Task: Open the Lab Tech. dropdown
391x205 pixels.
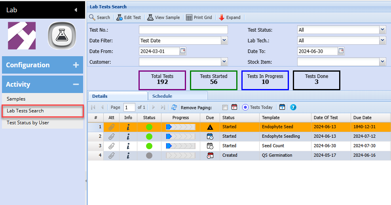Action: (x=382, y=40)
